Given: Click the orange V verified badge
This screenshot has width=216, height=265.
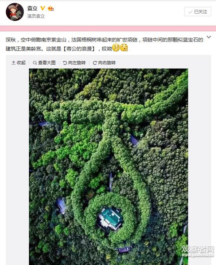Looking at the screenshot, I should 43,8.
